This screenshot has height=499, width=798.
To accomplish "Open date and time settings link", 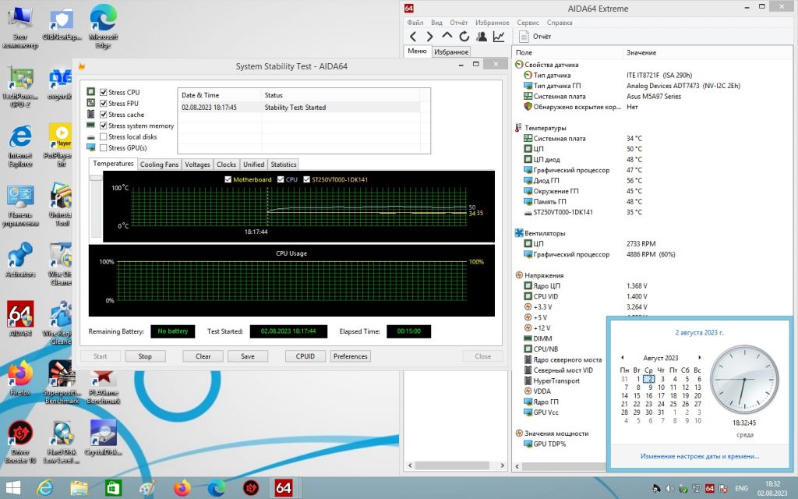I will pos(699,456).
